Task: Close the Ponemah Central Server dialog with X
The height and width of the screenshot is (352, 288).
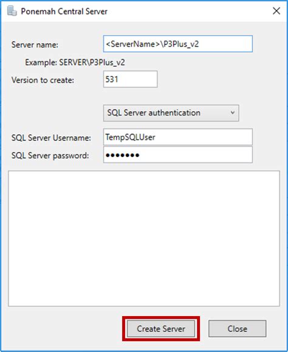Action: pos(276,11)
